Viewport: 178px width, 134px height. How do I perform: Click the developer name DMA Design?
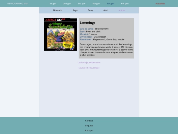(x=100, y=37)
